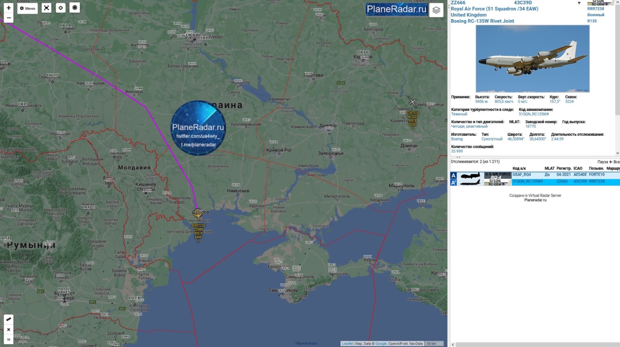Click the United Kingdom country link
620x347 pixels.
(469, 15)
